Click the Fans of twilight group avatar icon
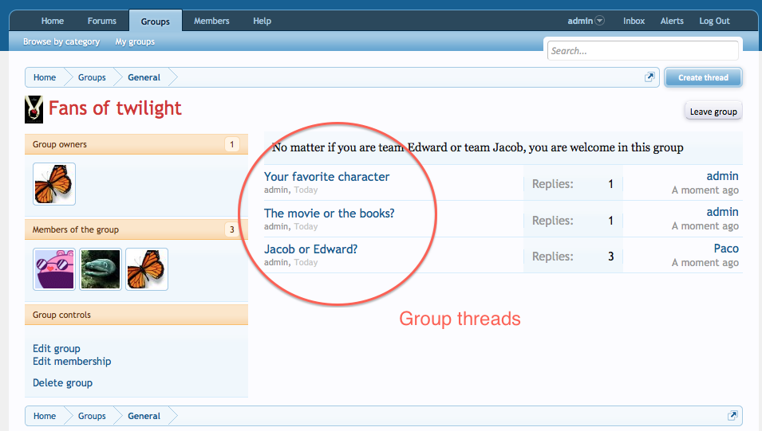This screenshot has height=431, width=762. (x=34, y=109)
